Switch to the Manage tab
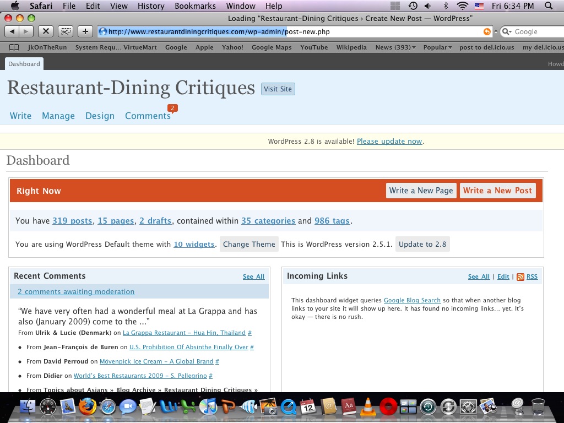 point(58,116)
